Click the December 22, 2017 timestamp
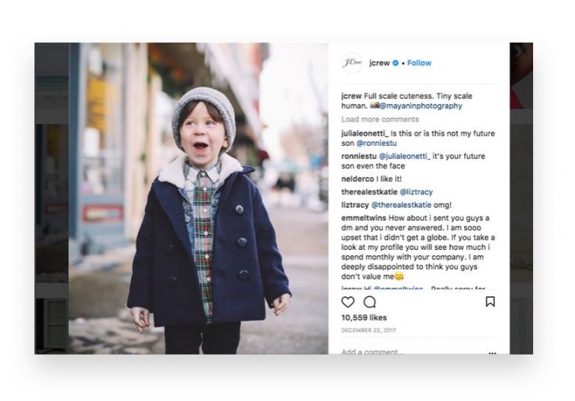 pyautogui.click(x=369, y=330)
